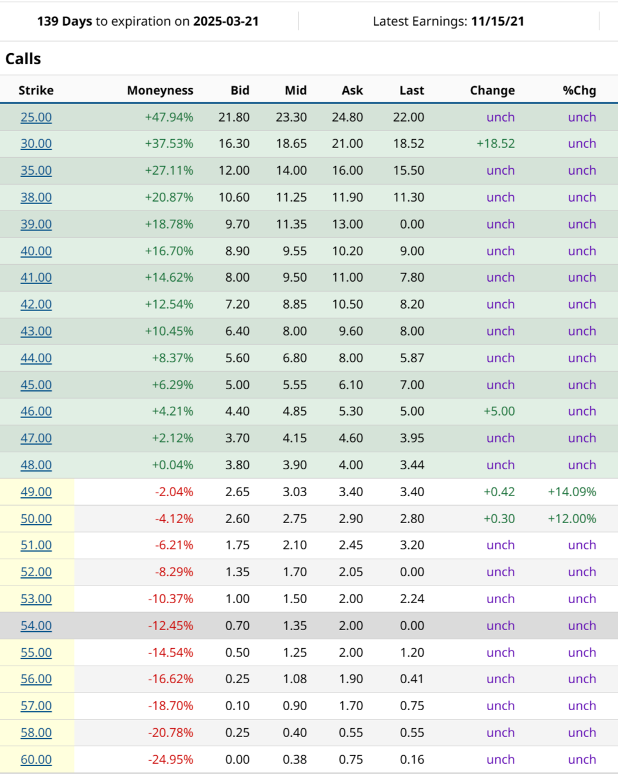Click the +18.52 change value
This screenshot has width=618, height=782.
pos(495,144)
